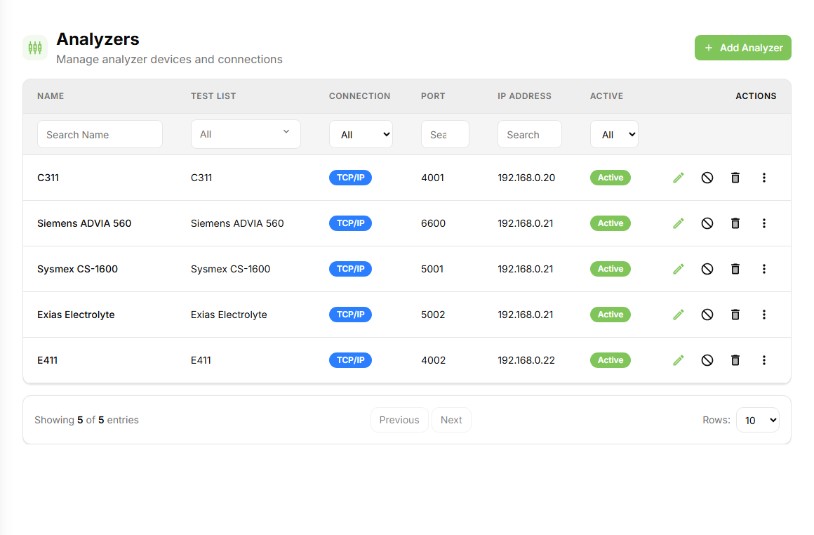
Task: Go to the Previous page
Action: coord(399,420)
